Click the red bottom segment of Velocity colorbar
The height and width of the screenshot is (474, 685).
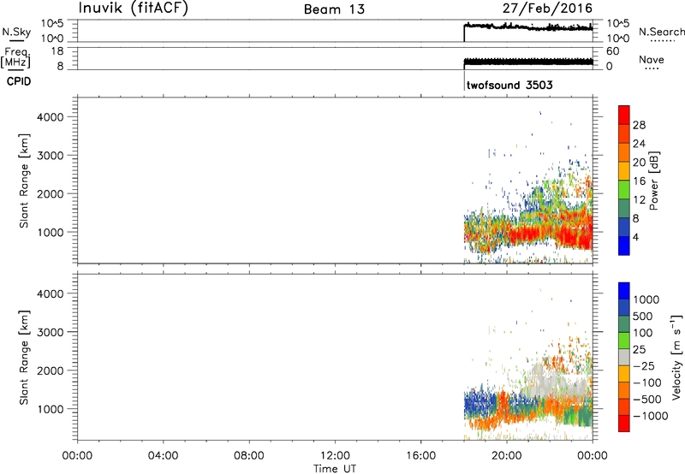click(x=624, y=424)
